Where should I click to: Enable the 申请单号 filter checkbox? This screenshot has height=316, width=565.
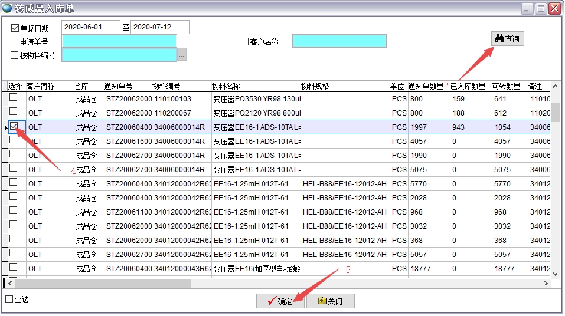point(15,42)
